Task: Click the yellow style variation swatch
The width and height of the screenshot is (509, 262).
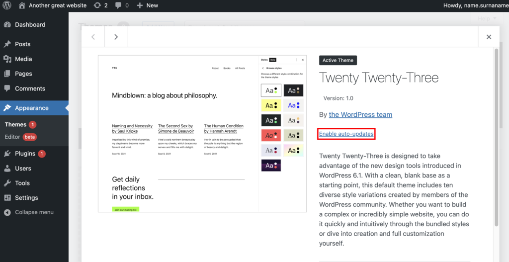Action: [x=271, y=105]
